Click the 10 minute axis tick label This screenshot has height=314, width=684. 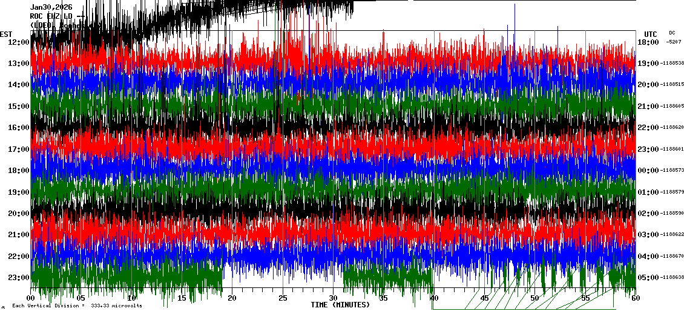pos(132,298)
